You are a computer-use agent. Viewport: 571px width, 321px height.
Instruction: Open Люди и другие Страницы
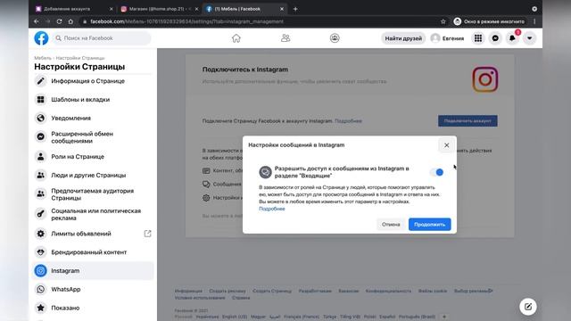(x=93, y=175)
